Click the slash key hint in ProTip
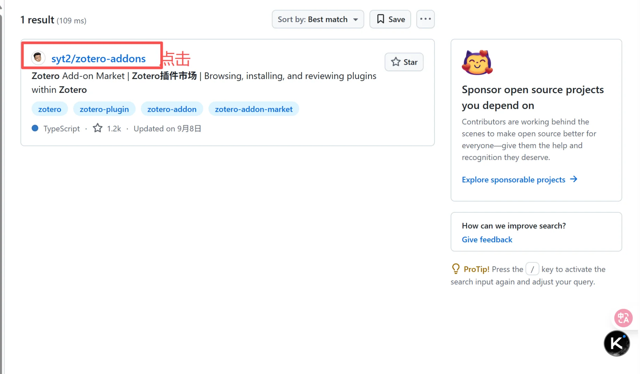Screen dimensions: 640x374 (532, 269)
